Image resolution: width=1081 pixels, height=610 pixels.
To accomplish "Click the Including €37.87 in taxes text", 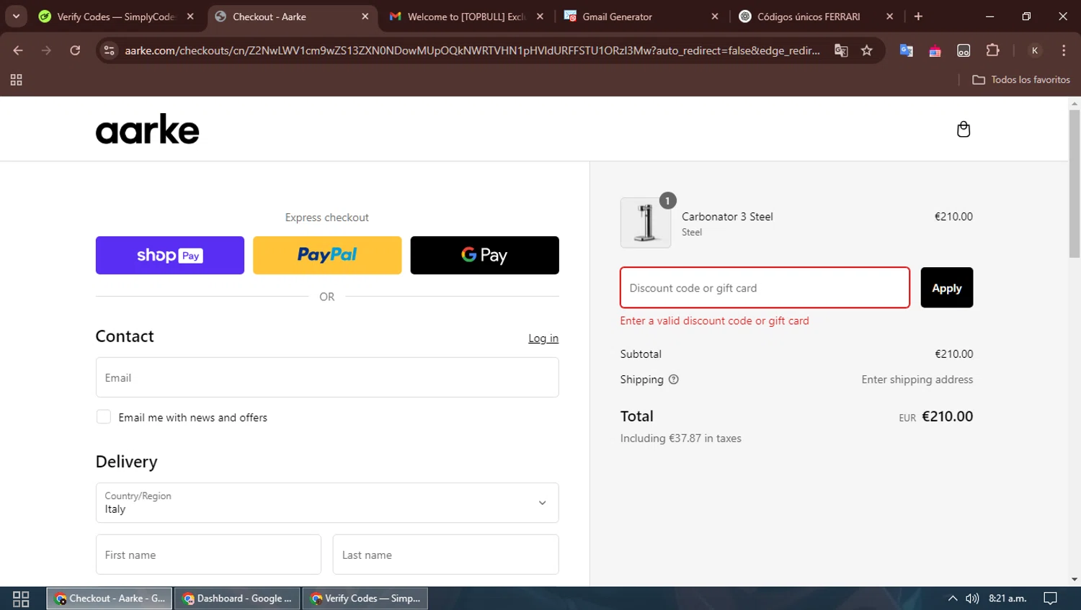I will pos(680,438).
